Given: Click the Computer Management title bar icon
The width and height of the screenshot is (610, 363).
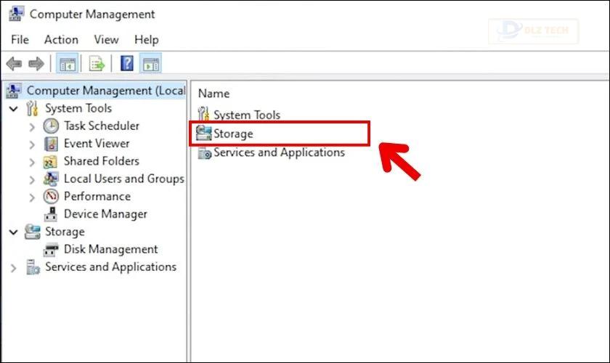Looking at the screenshot, I should 15,14.
